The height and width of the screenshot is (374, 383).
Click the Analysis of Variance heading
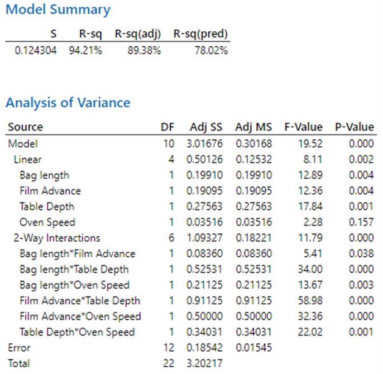click(x=68, y=103)
